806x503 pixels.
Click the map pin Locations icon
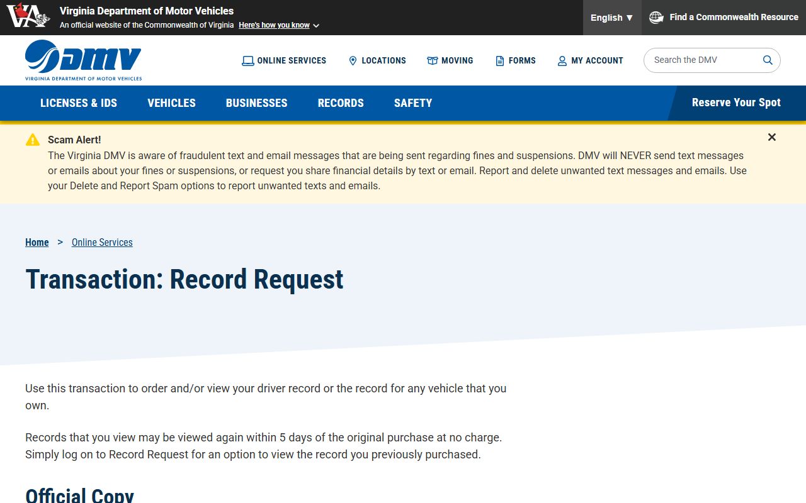(x=353, y=61)
